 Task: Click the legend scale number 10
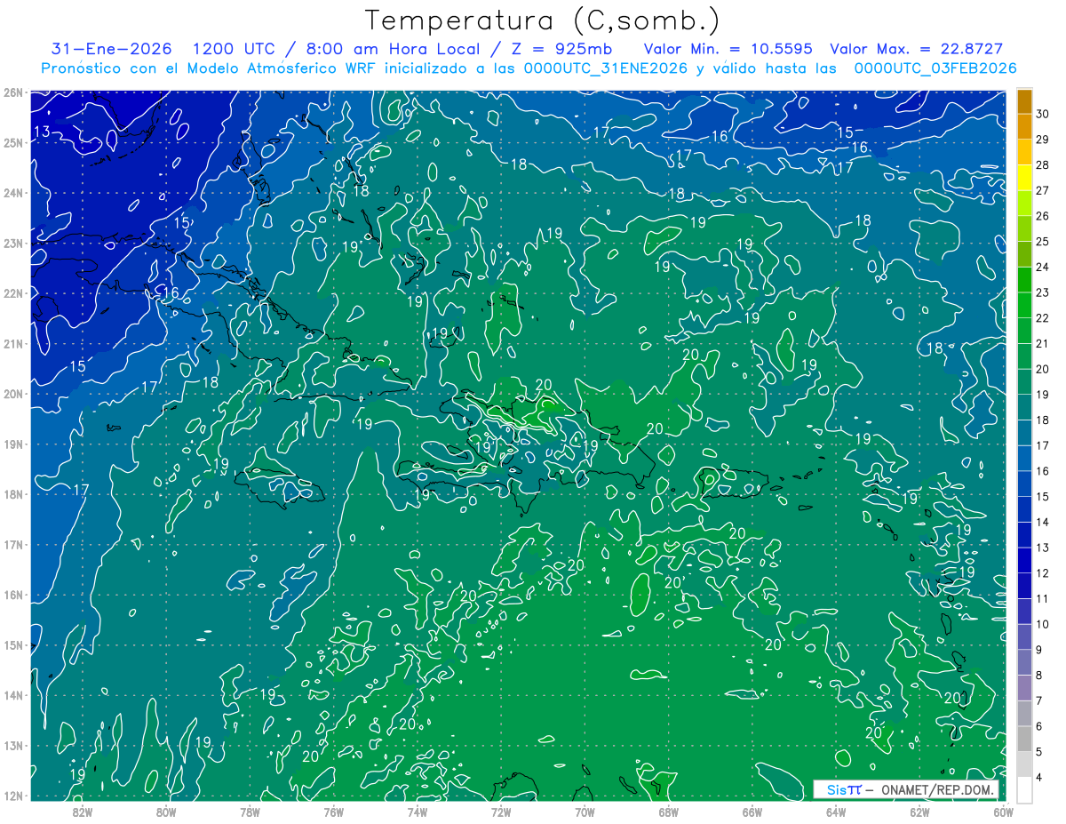pos(1042,624)
